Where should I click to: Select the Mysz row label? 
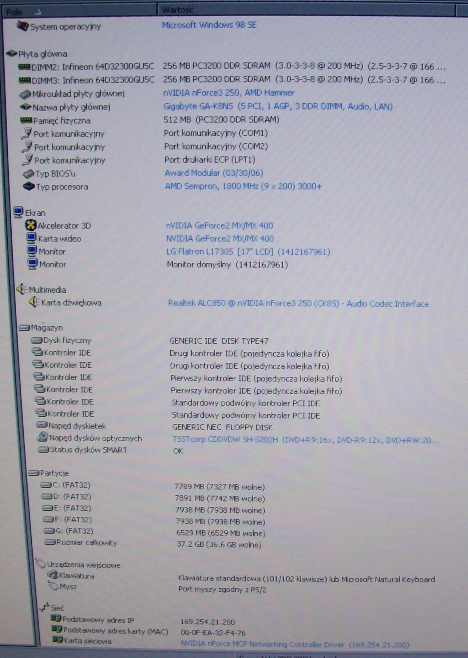(68, 586)
